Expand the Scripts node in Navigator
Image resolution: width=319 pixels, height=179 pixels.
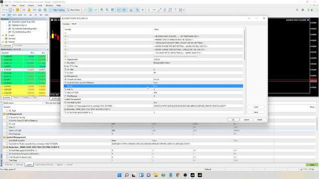click(x=3, y=35)
